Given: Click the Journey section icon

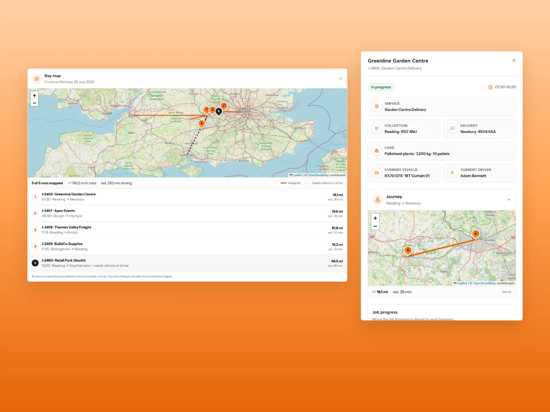Looking at the screenshot, I should (x=378, y=200).
